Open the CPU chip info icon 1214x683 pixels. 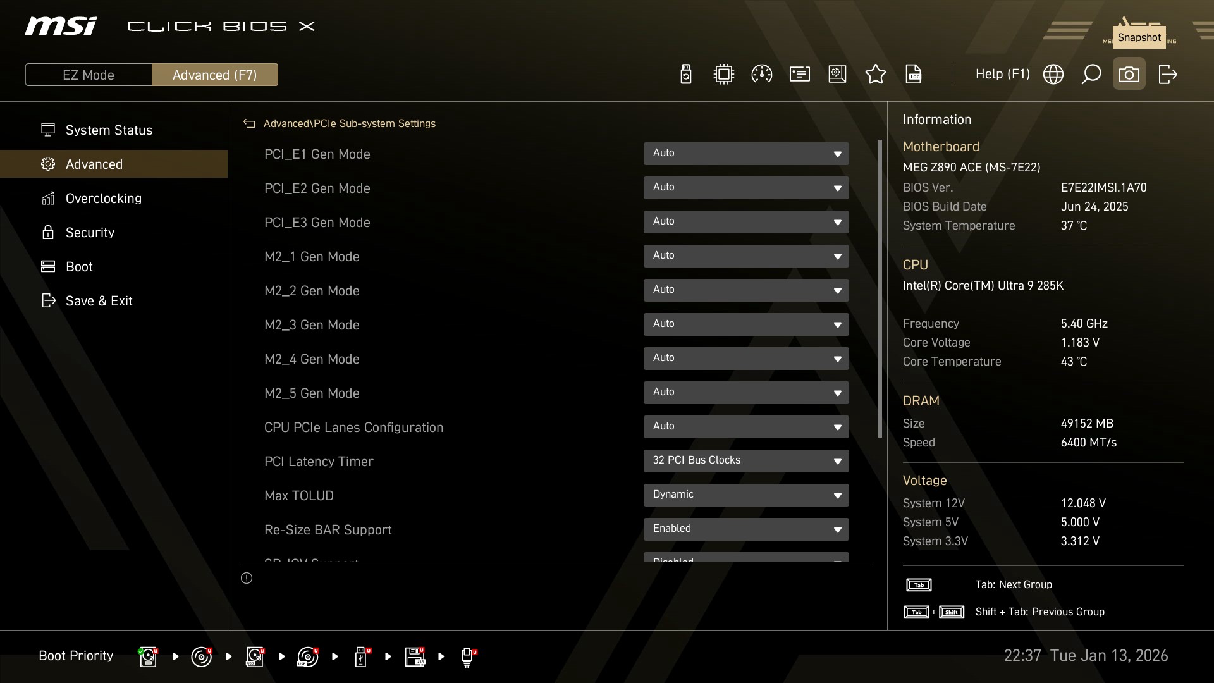click(x=723, y=75)
